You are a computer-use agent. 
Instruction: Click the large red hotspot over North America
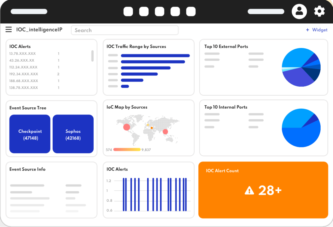(x=127, y=127)
